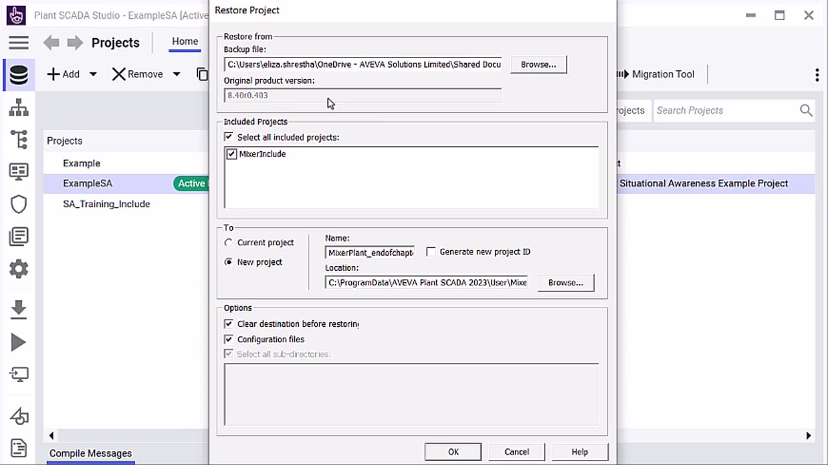Open the Topology activity icon
The image size is (828, 465).
(x=19, y=108)
